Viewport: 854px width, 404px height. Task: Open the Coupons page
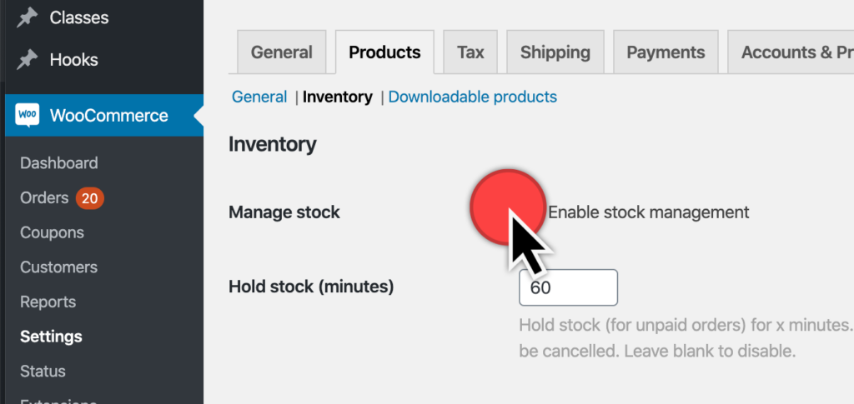(52, 232)
